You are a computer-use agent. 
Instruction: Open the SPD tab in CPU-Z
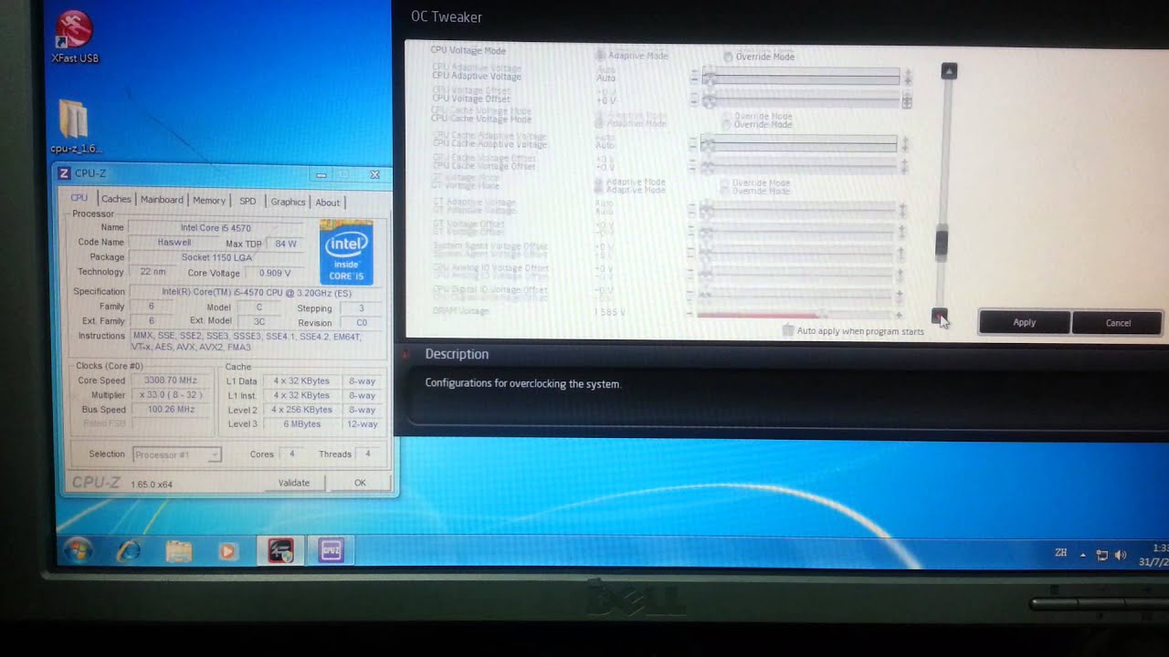click(247, 202)
